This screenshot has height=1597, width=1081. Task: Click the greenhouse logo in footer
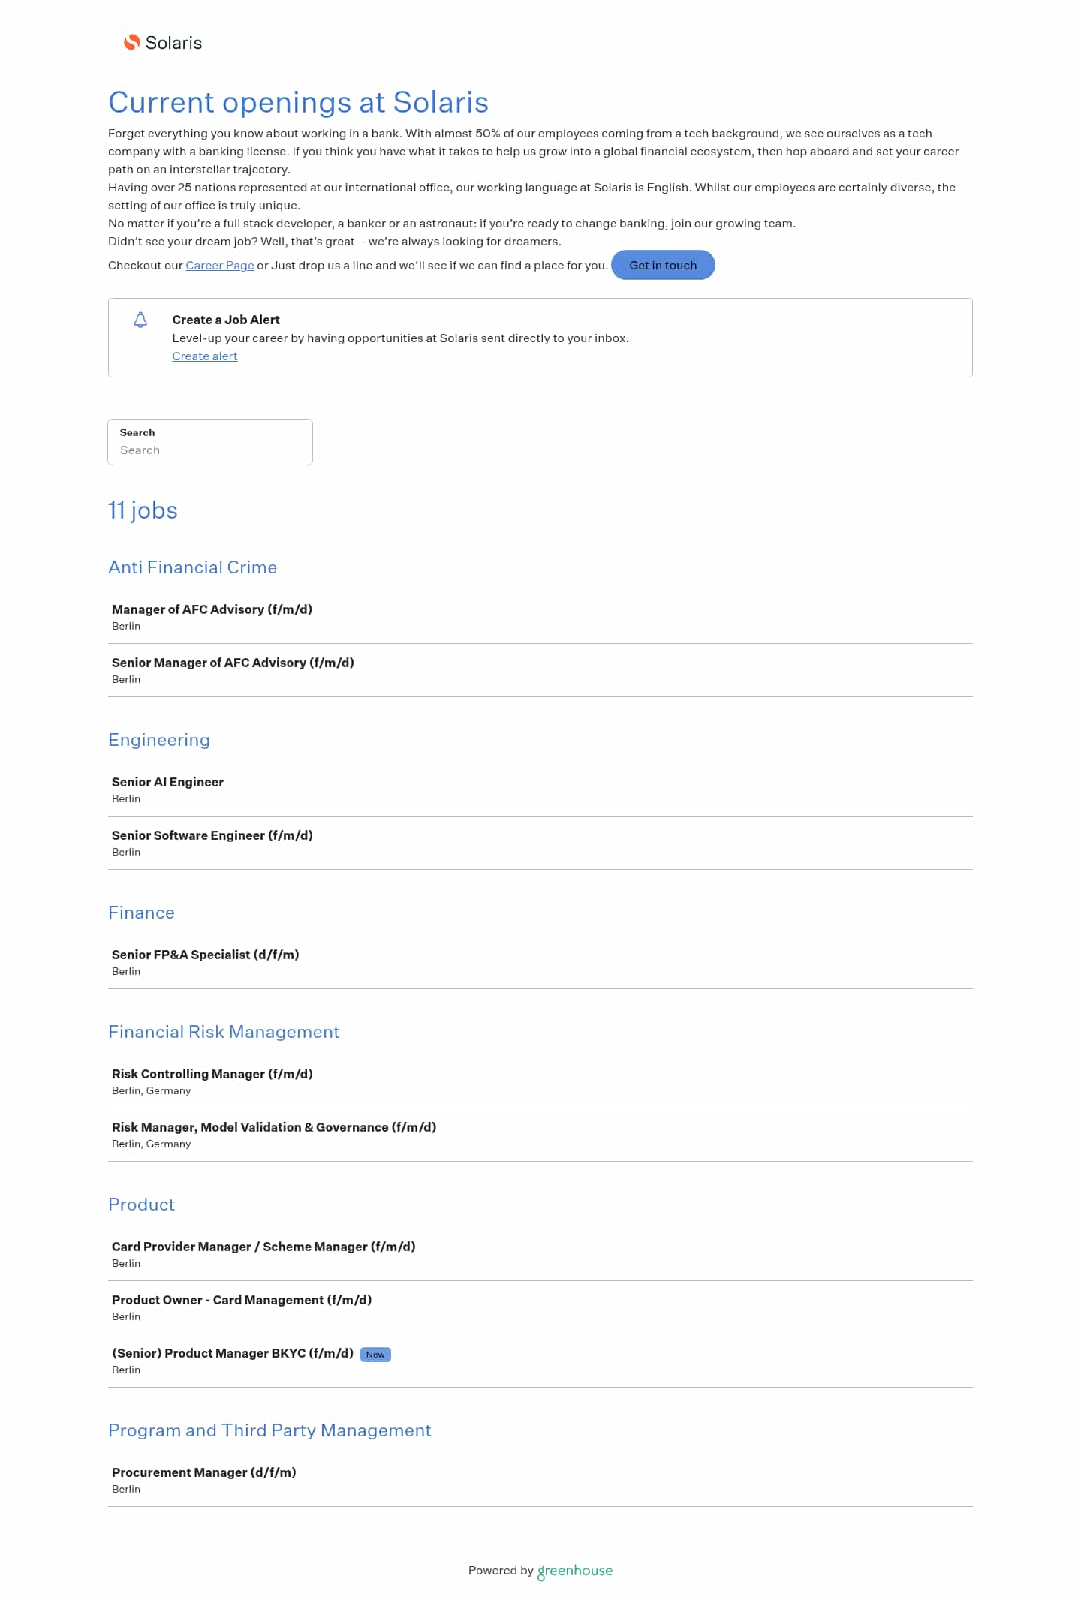[x=575, y=1571]
